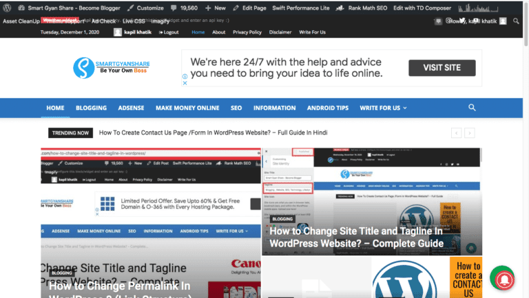
Task: Open the Disclaimer page
Action: tap(280, 32)
